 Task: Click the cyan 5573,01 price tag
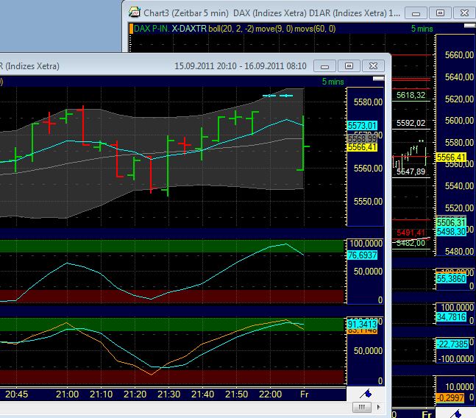click(x=362, y=125)
